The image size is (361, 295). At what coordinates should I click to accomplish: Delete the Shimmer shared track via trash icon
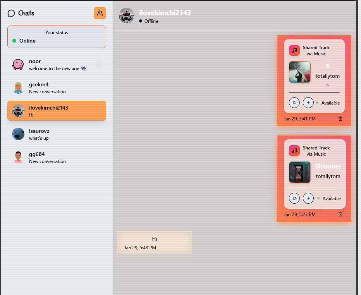(x=340, y=214)
